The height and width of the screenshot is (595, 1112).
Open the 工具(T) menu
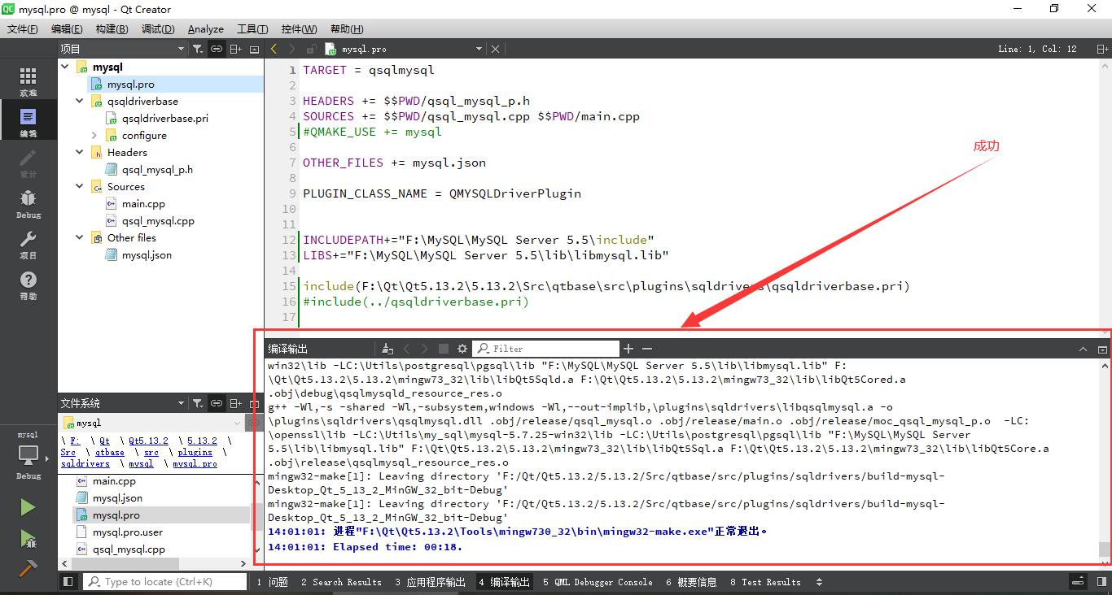pos(252,28)
